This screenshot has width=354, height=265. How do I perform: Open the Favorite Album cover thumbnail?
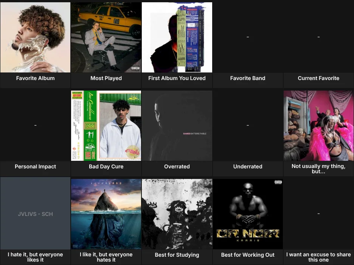pyautogui.click(x=35, y=37)
